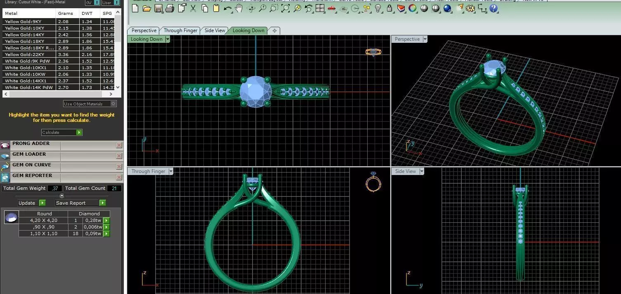Toggle the User library switch
Image resolution: width=621 pixels, height=294 pixels.
[x=116, y=2]
